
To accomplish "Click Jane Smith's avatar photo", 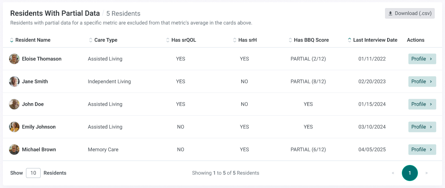I will pos(14,82).
